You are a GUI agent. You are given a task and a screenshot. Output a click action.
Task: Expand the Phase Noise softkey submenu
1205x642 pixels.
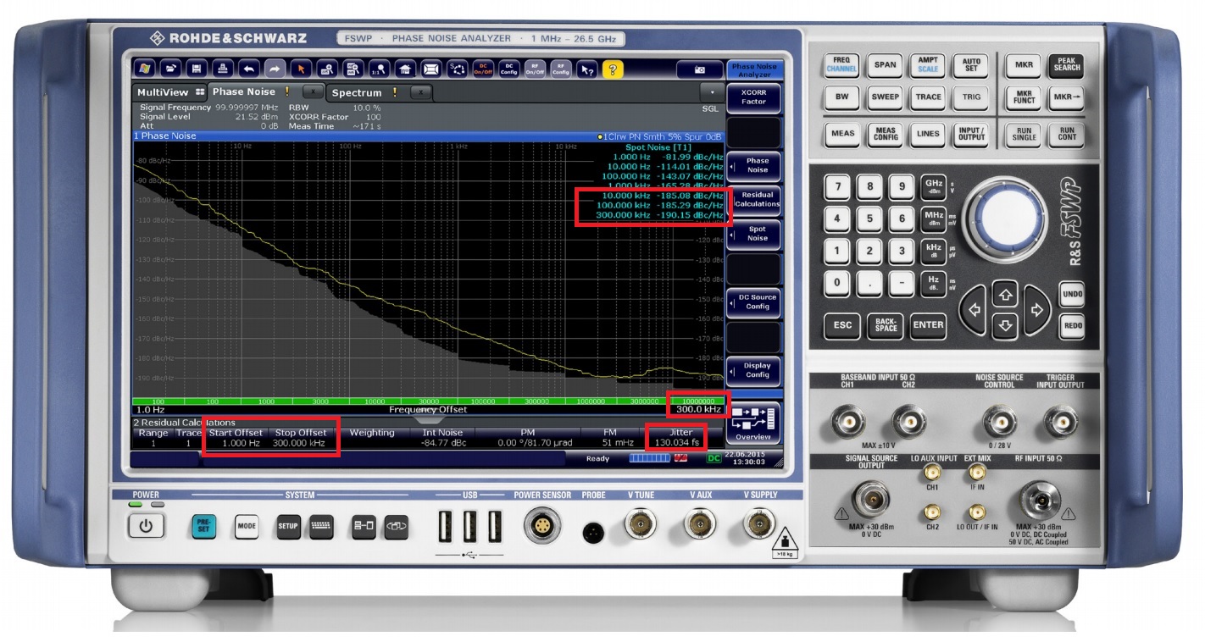[x=753, y=165]
